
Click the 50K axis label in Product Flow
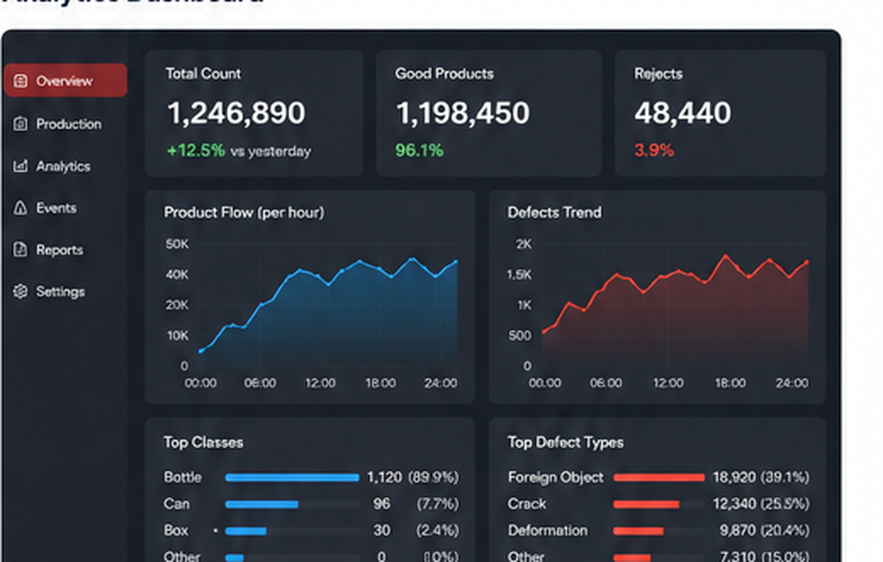tap(177, 244)
